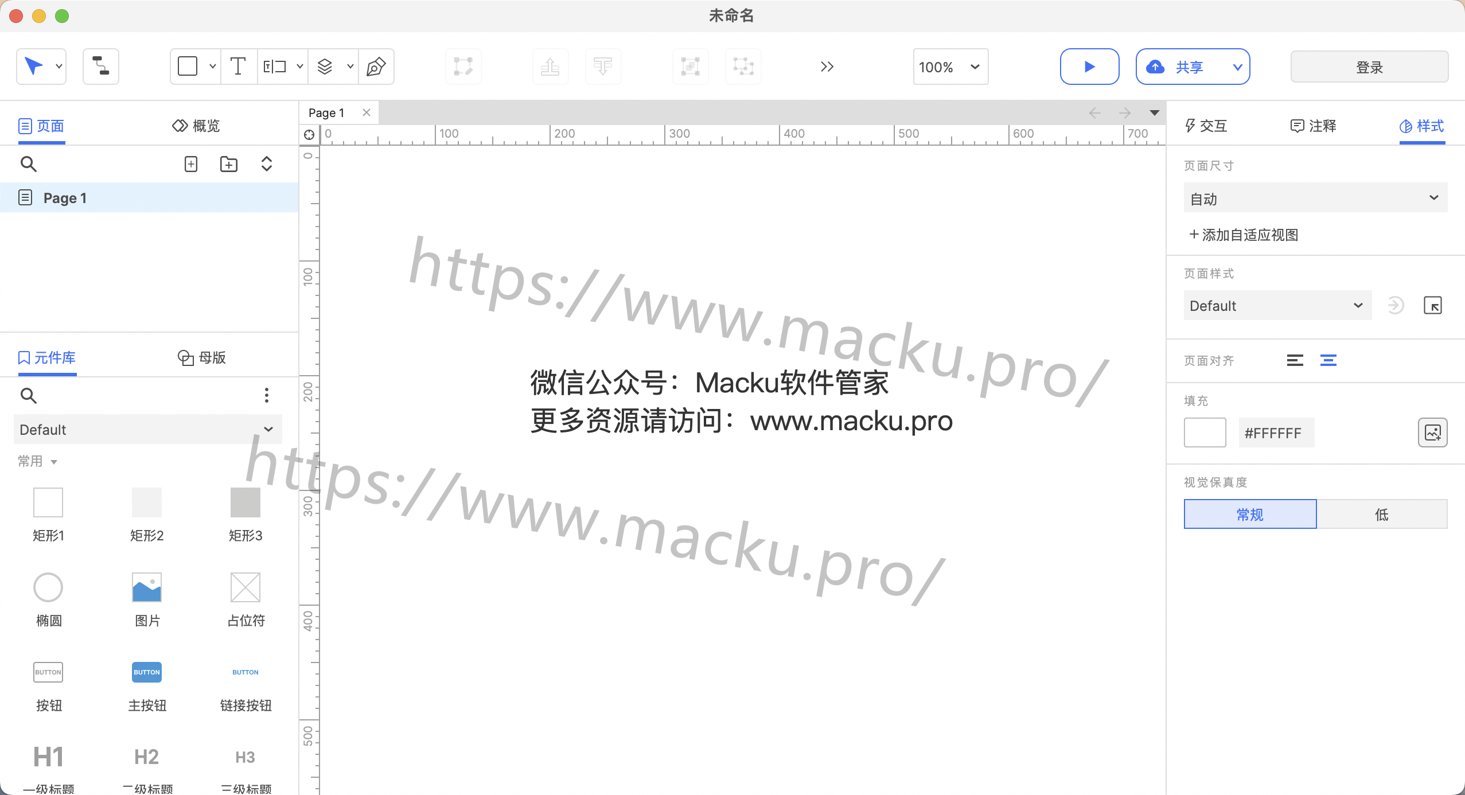This screenshot has width=1465, height=795.
Task: Open the zoom level 100% dropdown
Action: tap(950, 67)
